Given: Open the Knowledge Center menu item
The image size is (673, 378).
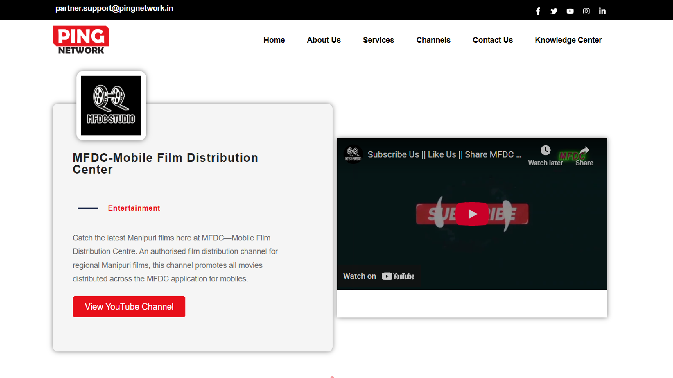Looking at the screenshot, I should pyautogui.click(x=568, y=40).
